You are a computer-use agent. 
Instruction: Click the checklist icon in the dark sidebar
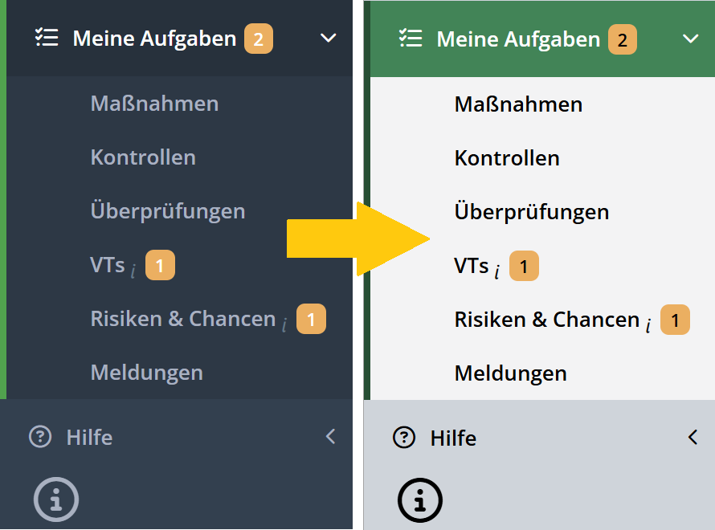click(47, 38)
